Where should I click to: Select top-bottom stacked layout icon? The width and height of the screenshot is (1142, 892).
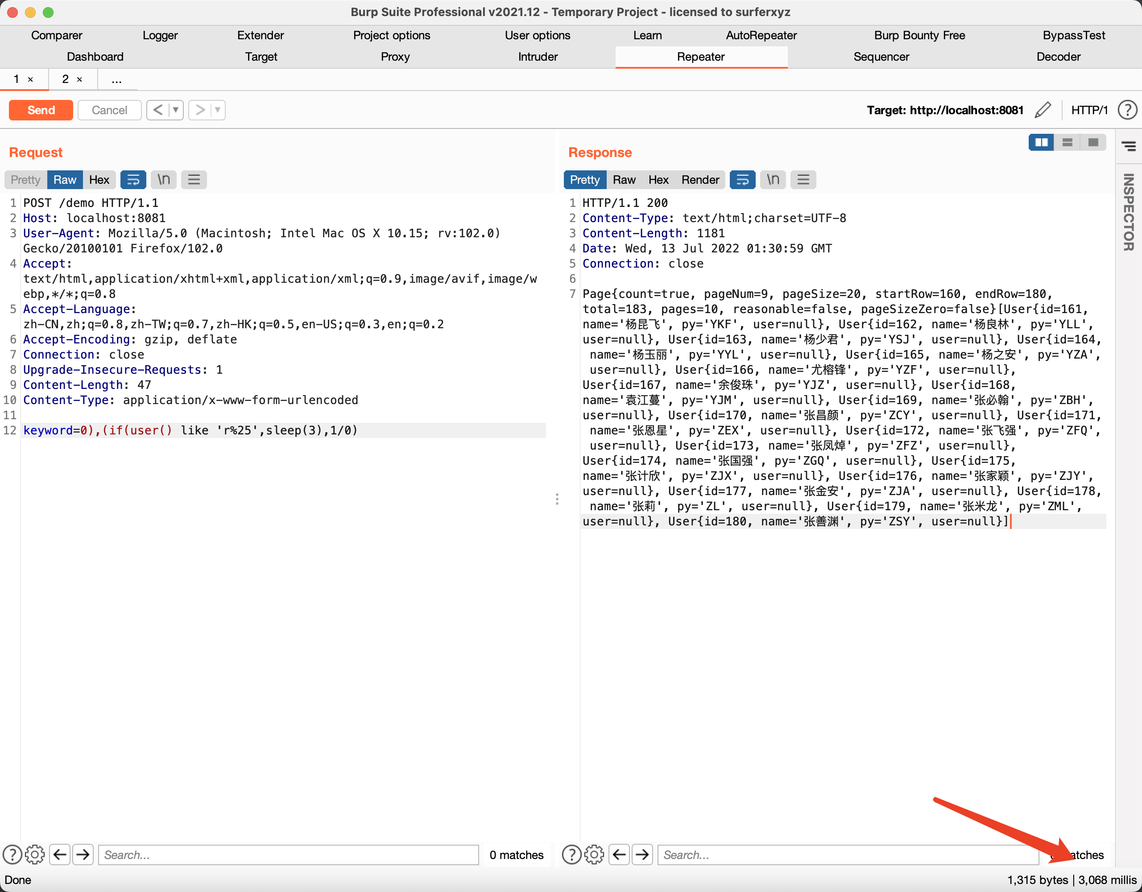point(1067,143)
